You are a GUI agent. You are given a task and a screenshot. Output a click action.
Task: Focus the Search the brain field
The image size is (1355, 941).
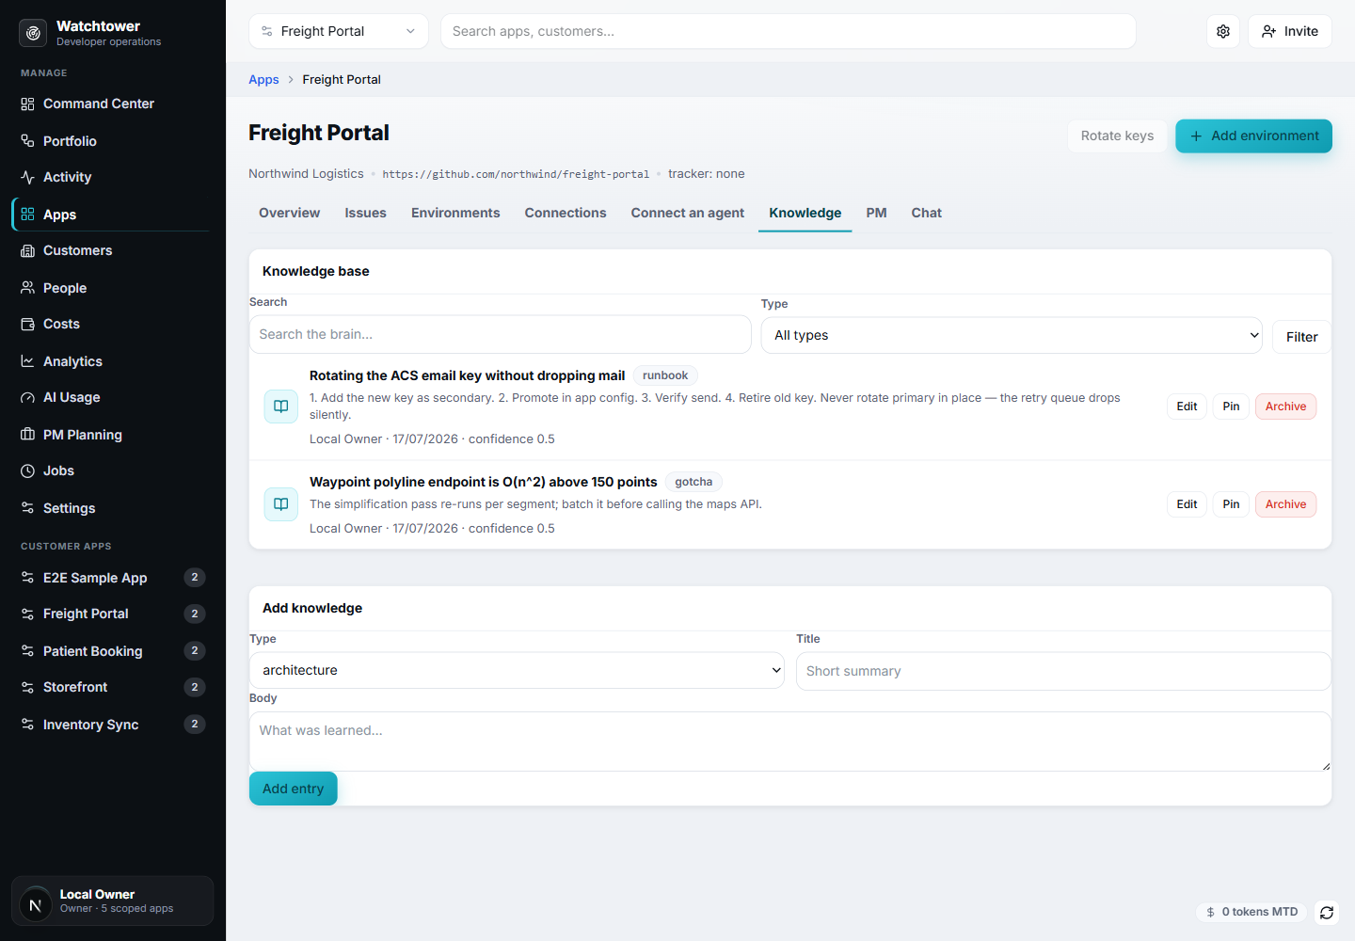click(501, 334)
